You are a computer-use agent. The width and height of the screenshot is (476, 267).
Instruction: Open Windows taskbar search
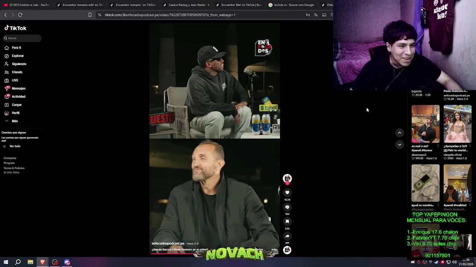18,262
